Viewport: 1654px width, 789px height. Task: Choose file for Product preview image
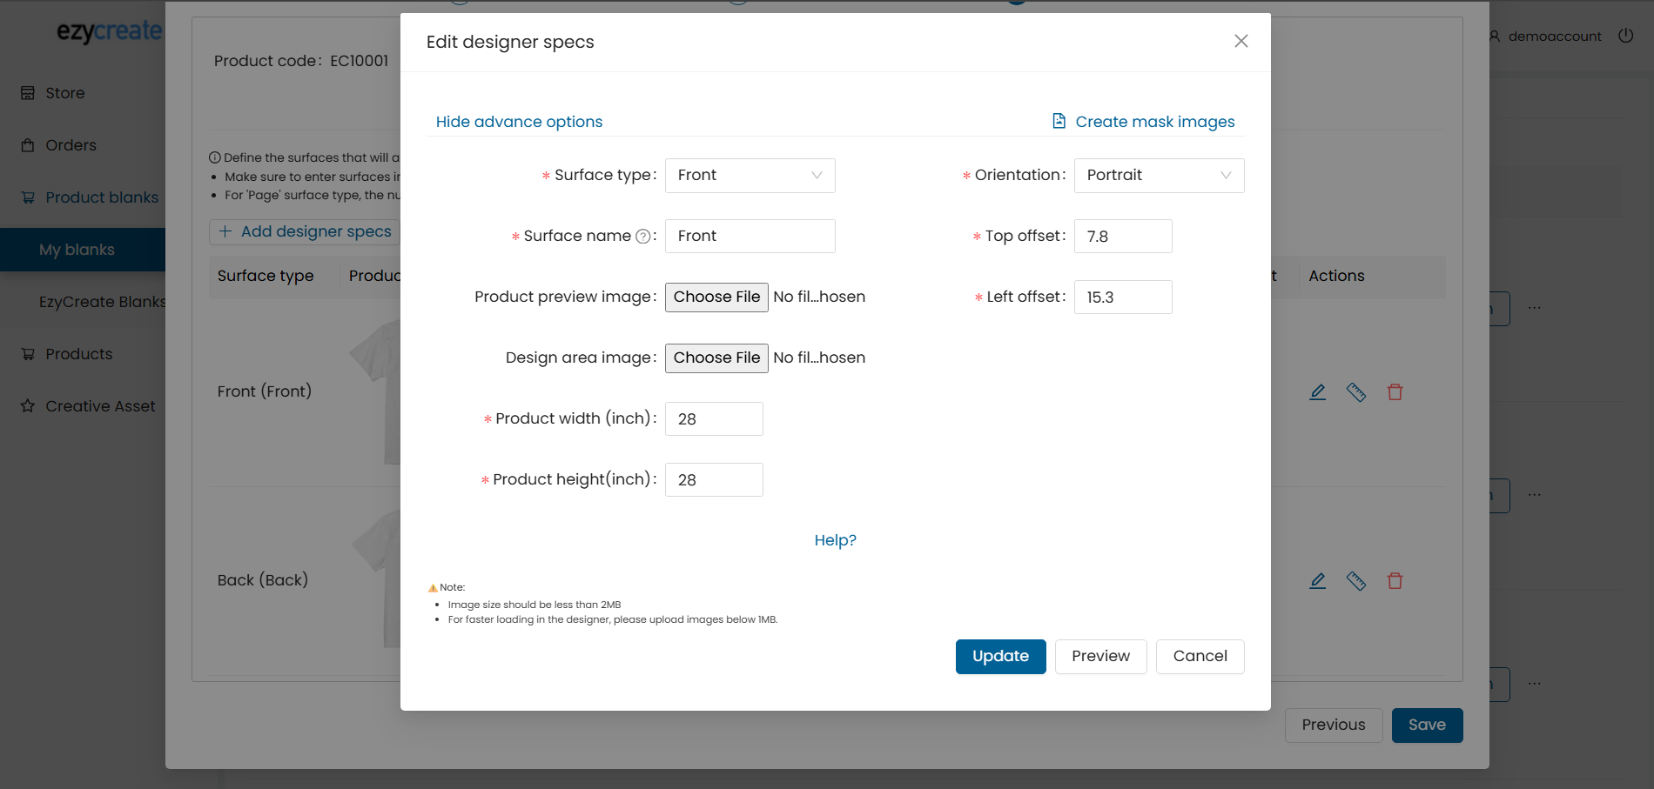click(x=716, y=298)
